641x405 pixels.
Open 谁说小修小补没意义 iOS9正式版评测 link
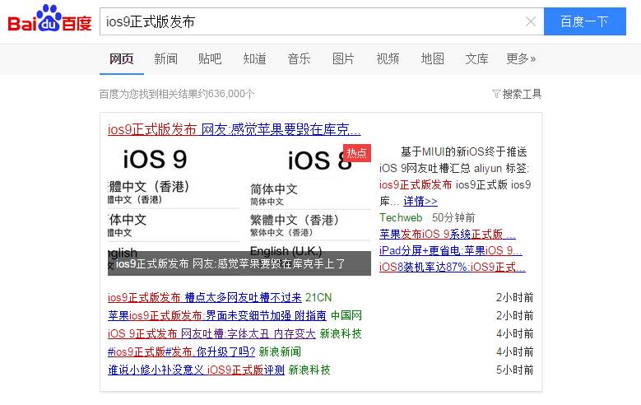(196, 370)
